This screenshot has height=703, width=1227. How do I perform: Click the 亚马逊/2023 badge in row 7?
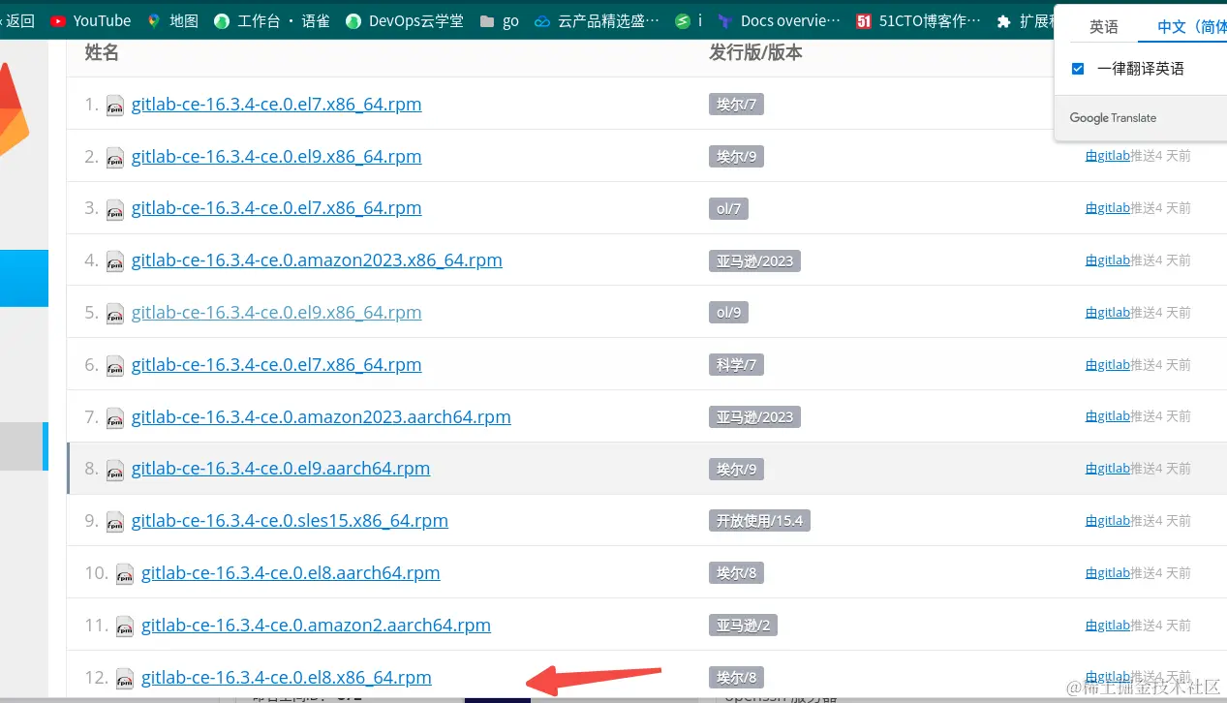click(x=754, y=417)
